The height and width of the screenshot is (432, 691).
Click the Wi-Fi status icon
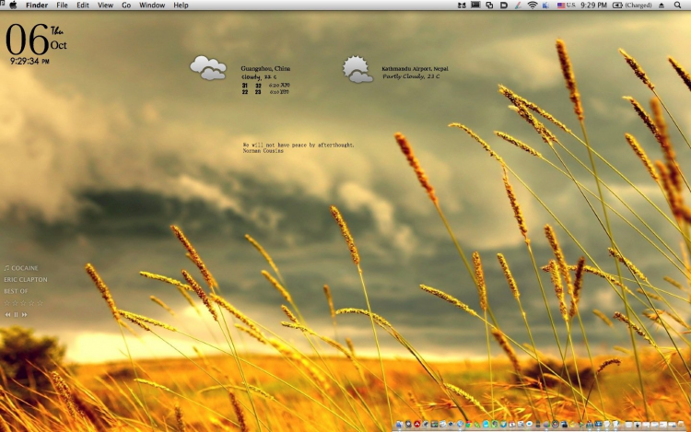pyautogui.click(x=532, y=5)
